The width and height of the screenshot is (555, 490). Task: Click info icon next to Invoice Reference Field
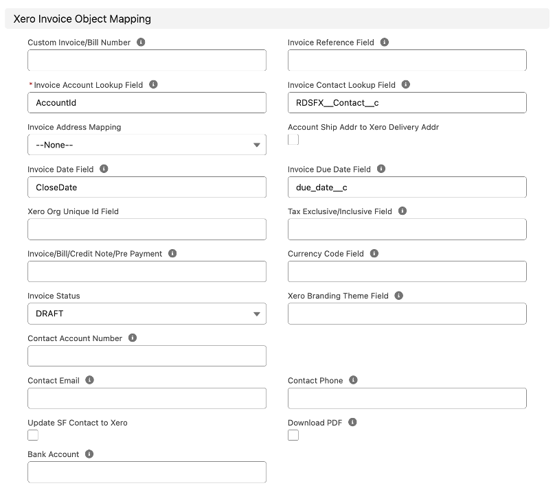(385, 43)
